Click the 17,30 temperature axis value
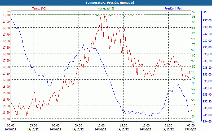The image size is (212, 132). [6, 60]
